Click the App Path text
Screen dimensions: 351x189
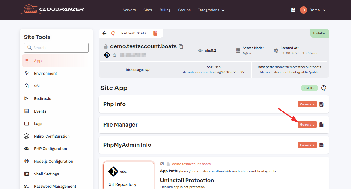[x=218, y=171]
